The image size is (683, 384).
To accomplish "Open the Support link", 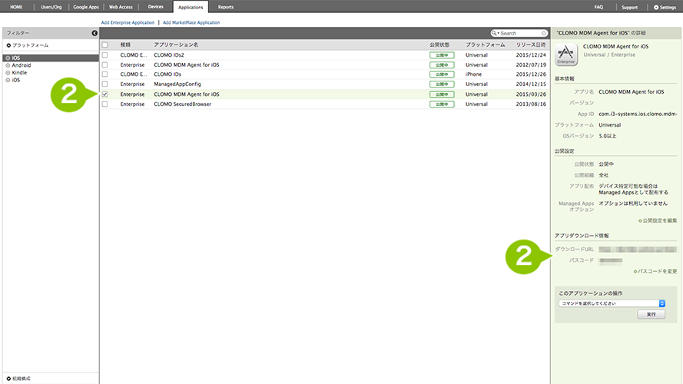I will pos(629,8).
